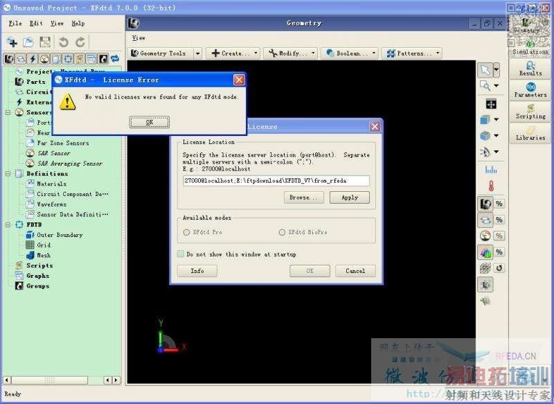Toggle FDTD filter button in tree toolbar
The width and height of the screenshot is (554, 404).
coord(68,59)
